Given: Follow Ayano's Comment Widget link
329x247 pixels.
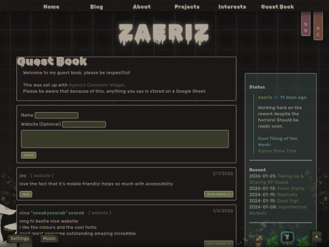Looking at the screenshot, I should point(96,85).
